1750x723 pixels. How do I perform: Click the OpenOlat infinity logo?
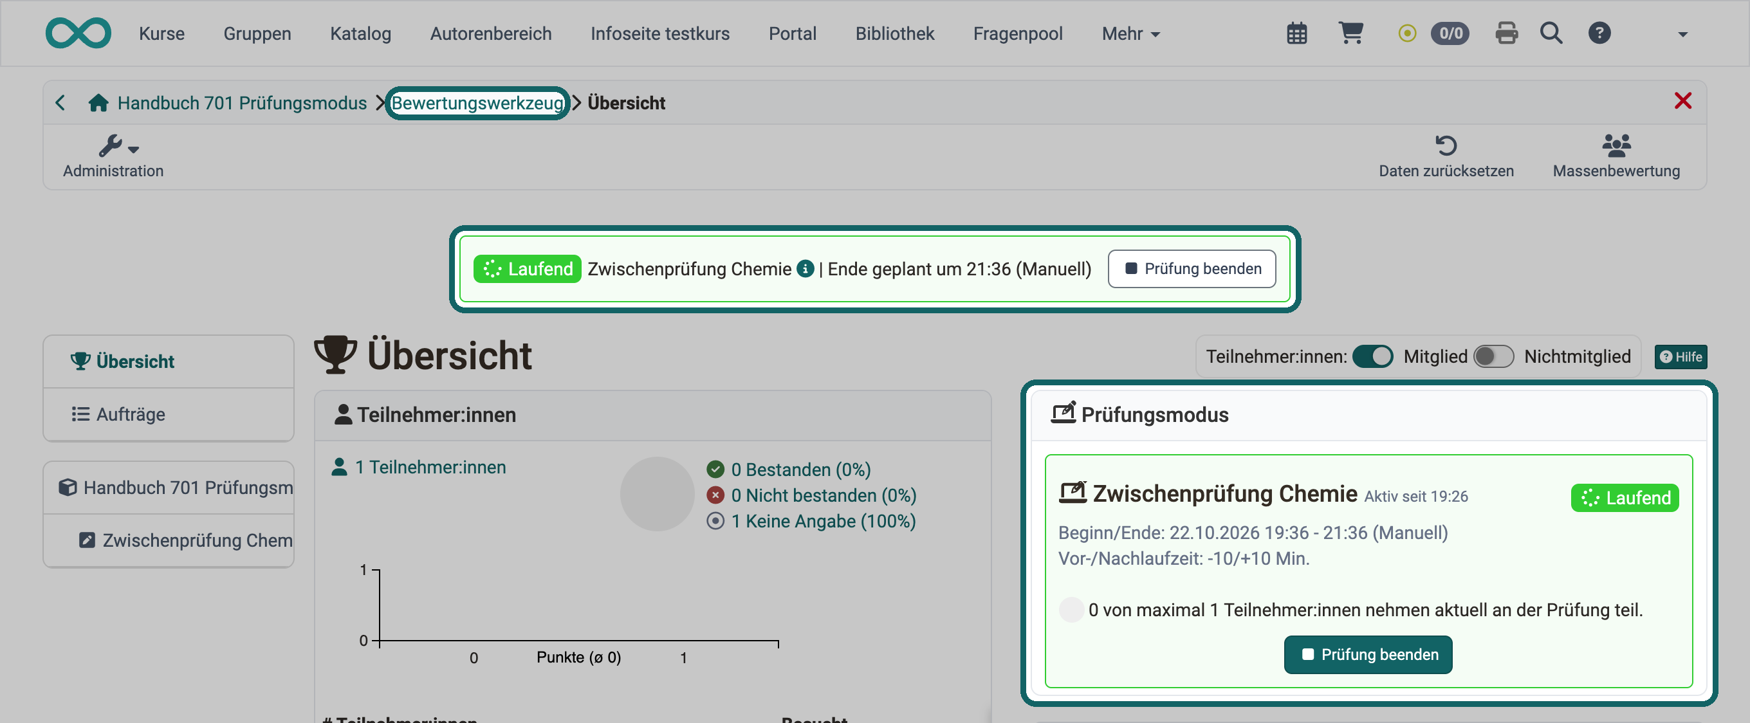[x=78, y=33]
